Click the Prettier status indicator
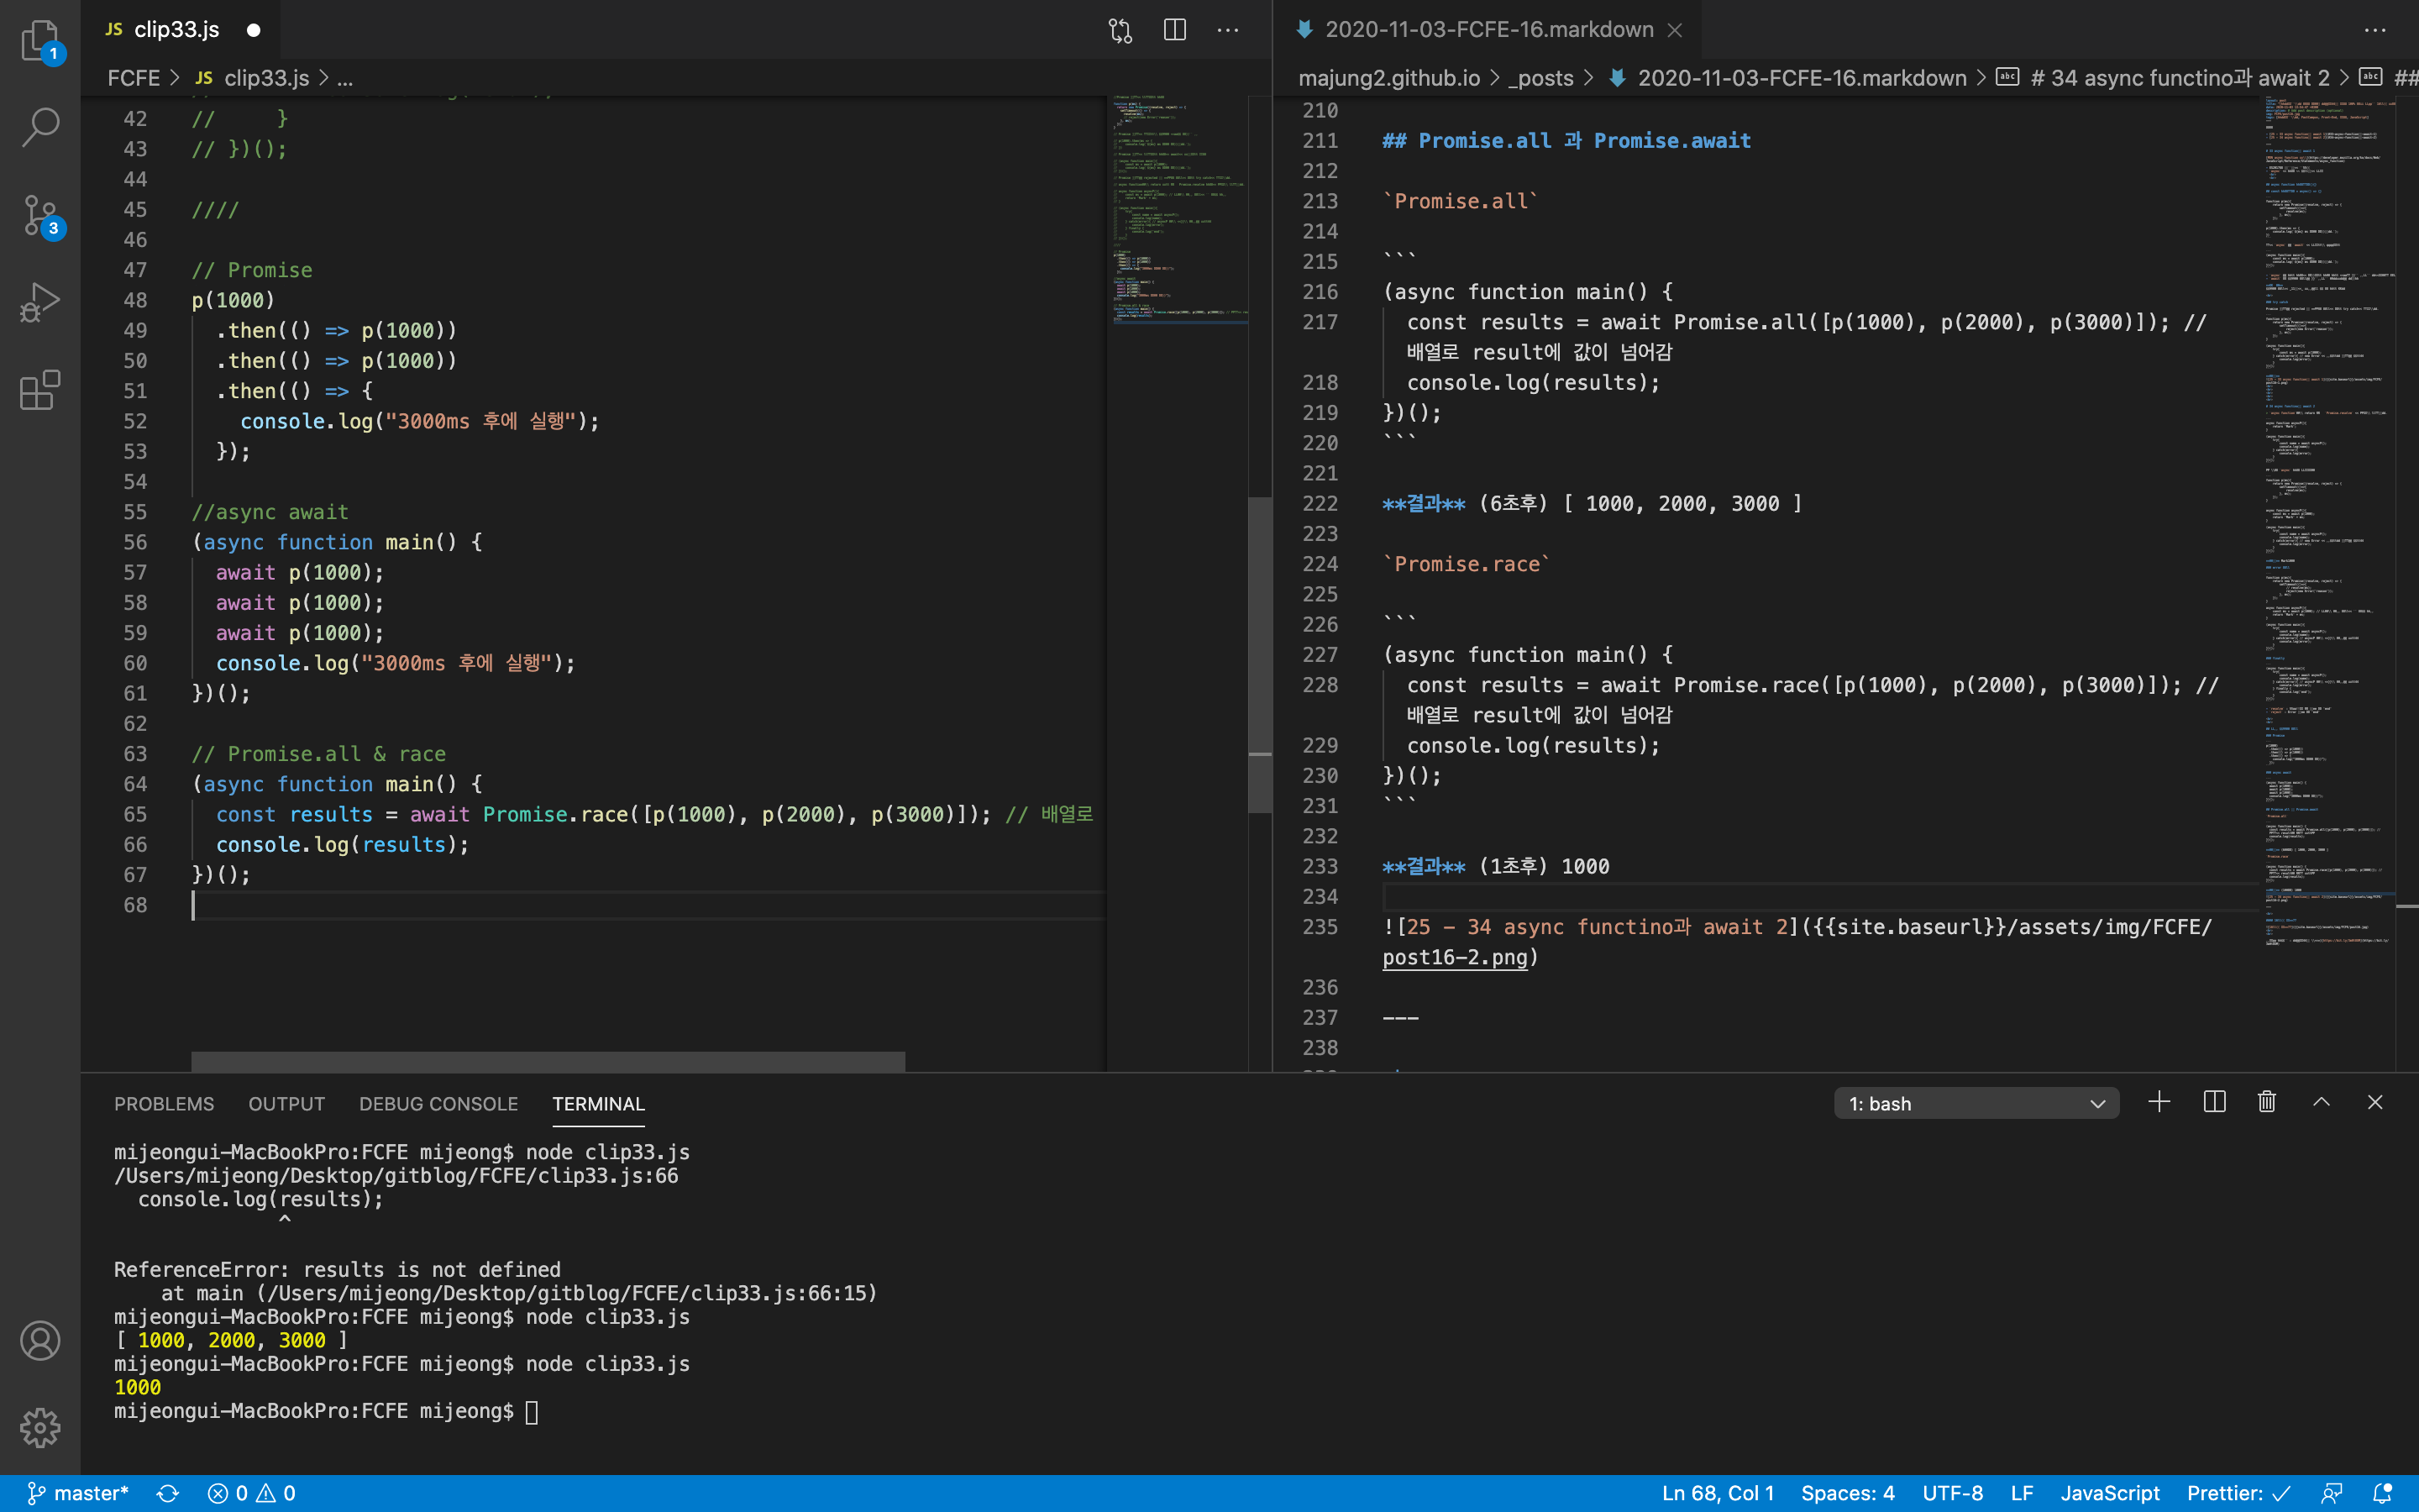 2239,1493
